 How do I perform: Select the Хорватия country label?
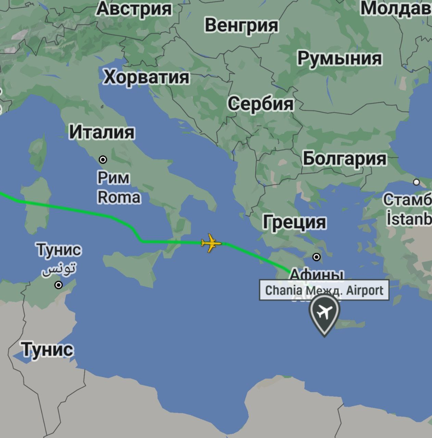click(146, 77)
